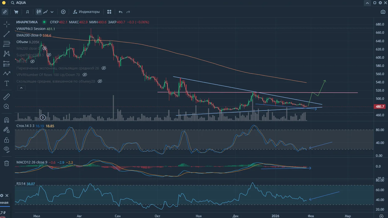Activate the zoom magnifier tool
388x218 pixels.
pos(7,107)
